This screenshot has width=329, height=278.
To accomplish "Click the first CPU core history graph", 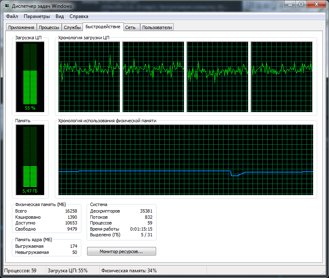I will 89,77.
